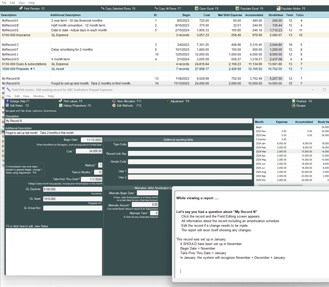Click the 2024 Jan row in amortization schedule
329x287 pixels.
tap(292, 143)
